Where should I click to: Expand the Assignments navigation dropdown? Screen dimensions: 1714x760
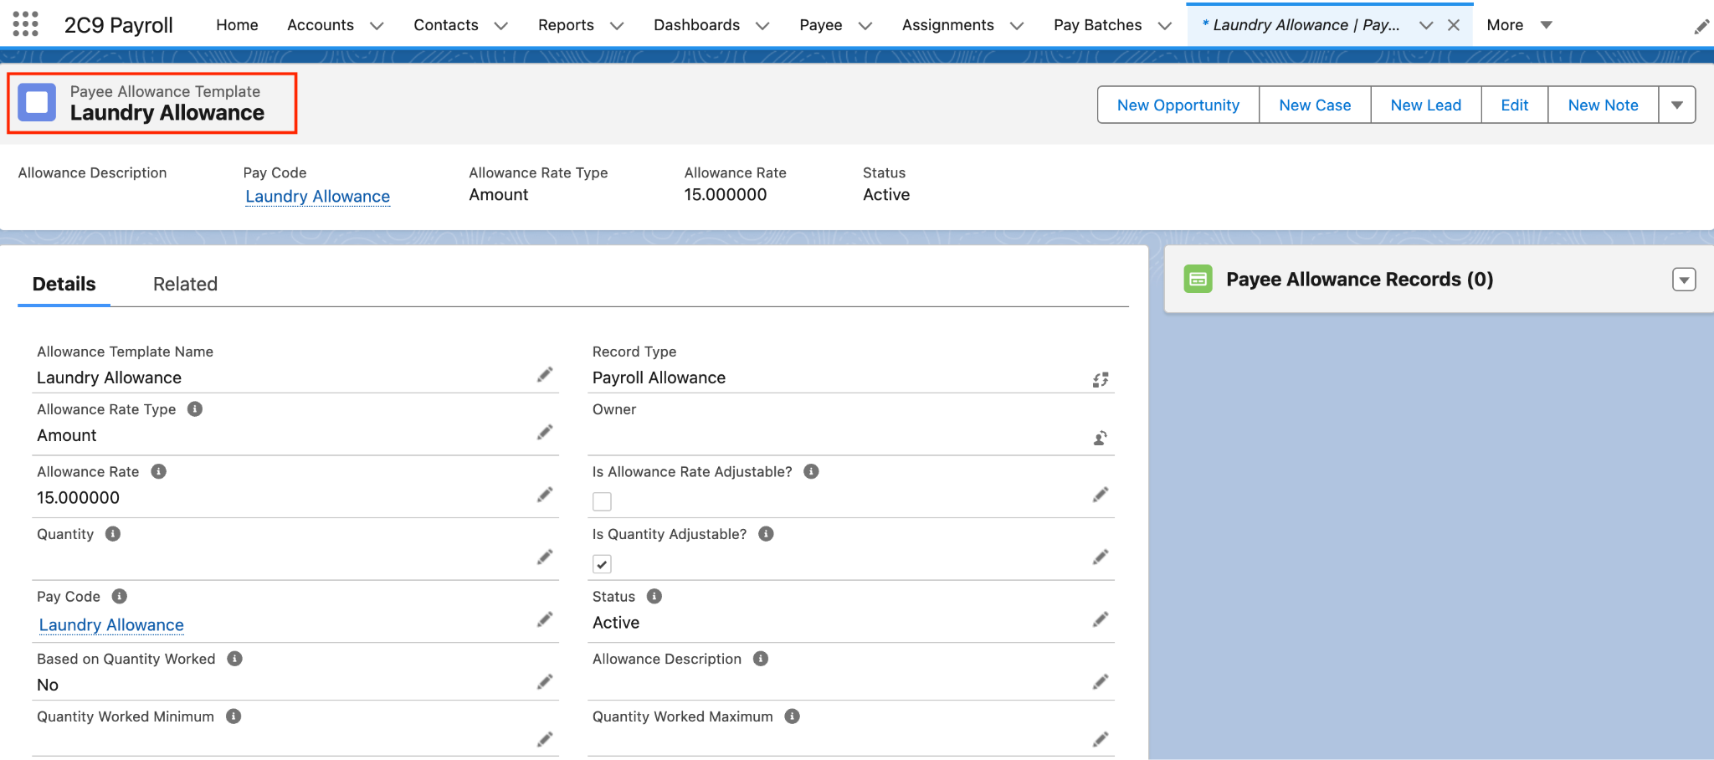pyautogui.click(x=1017, y=26)
